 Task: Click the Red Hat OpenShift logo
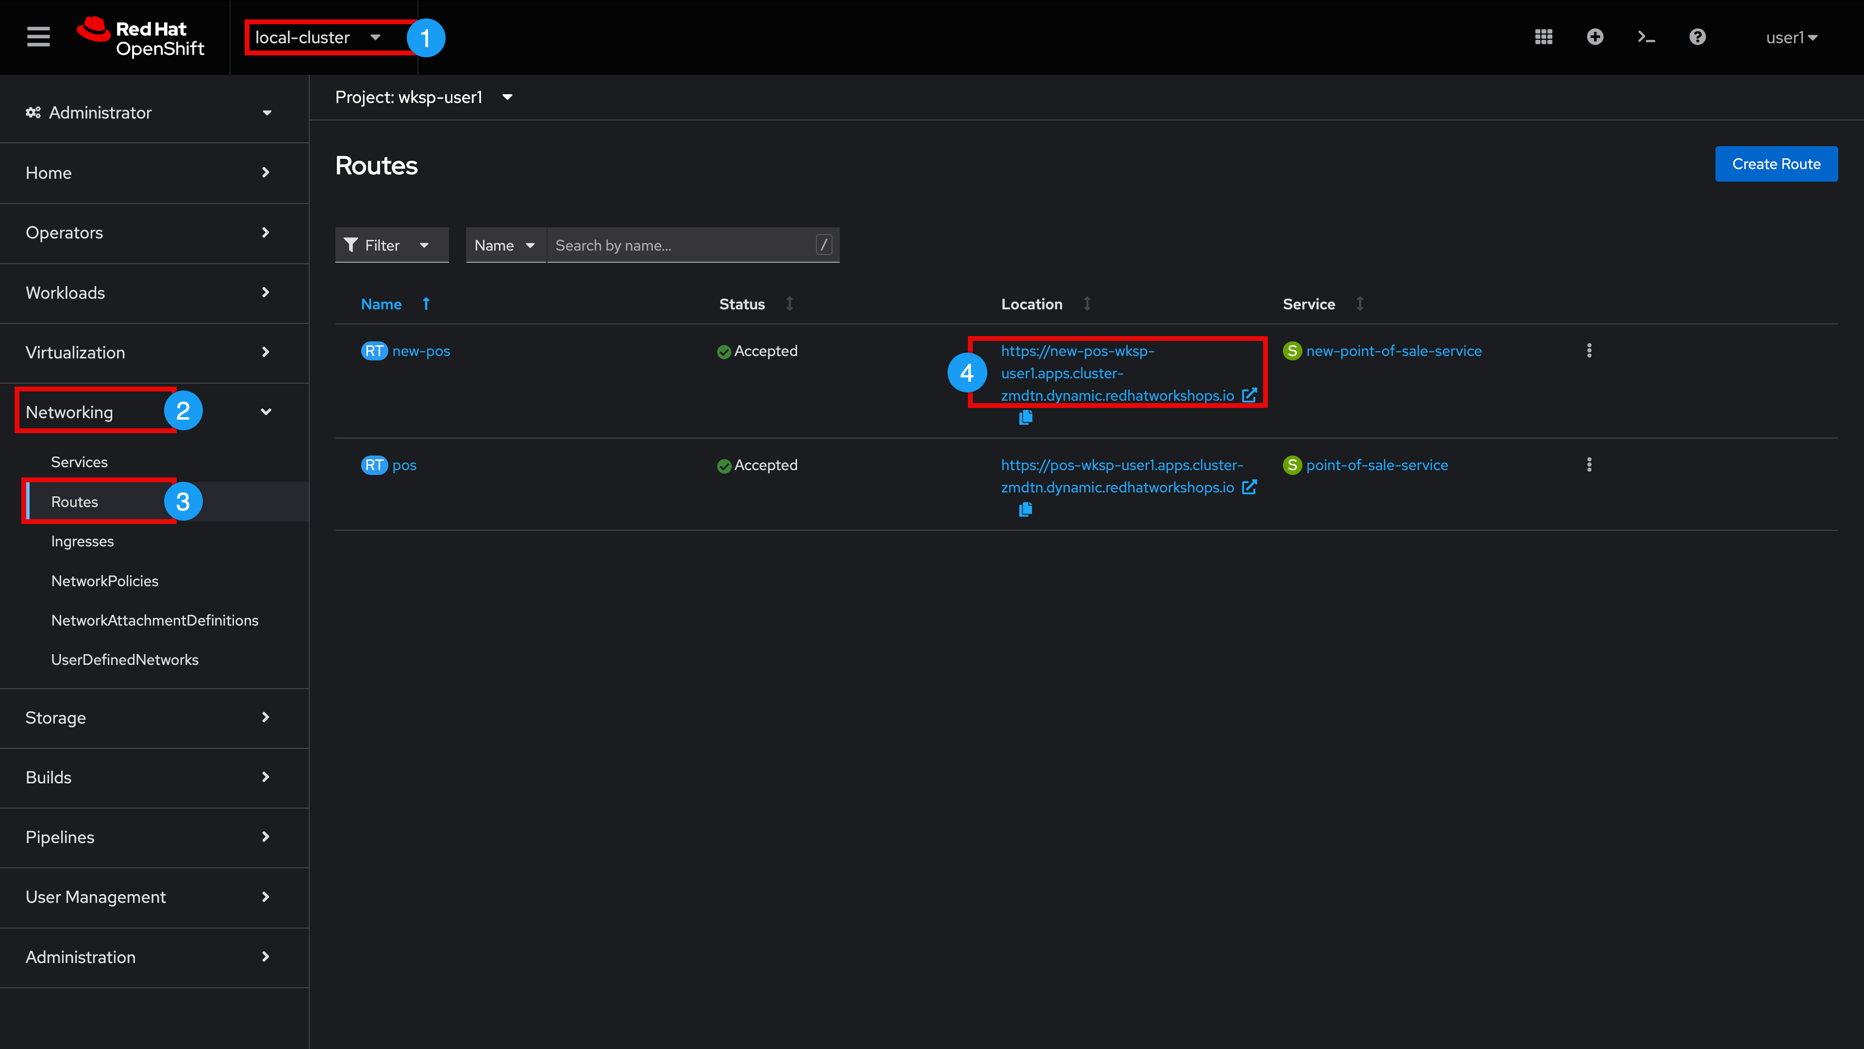(141, 38)
